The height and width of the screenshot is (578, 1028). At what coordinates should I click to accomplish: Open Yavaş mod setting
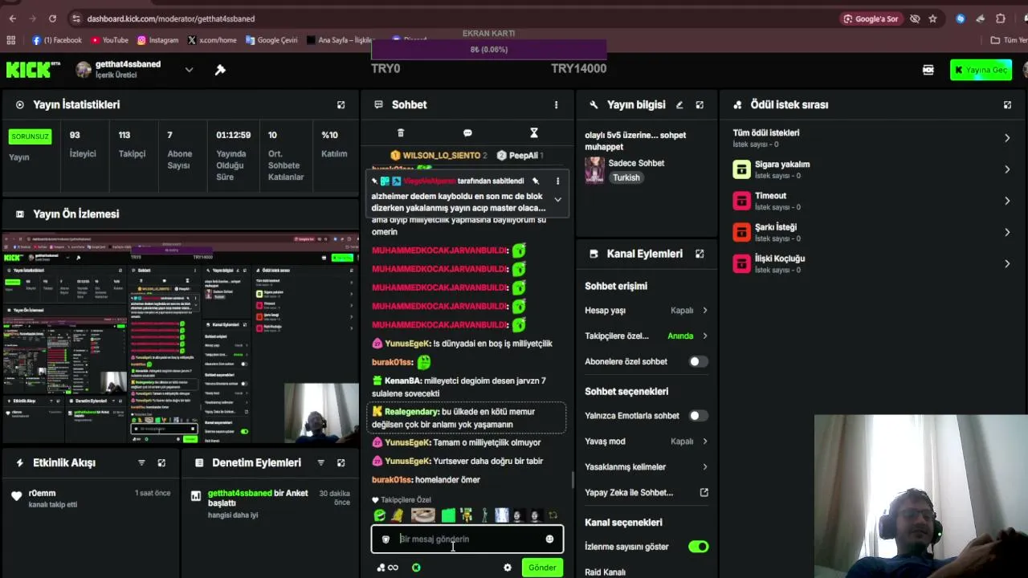(x=646, y=442)
